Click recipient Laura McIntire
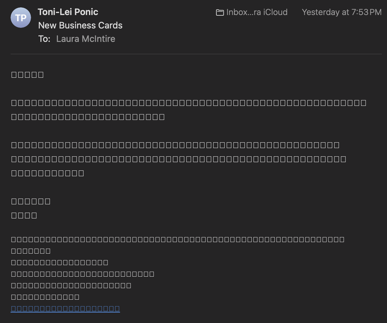The width and height of the screenshot is (387, 323). [x=85, y=39]
